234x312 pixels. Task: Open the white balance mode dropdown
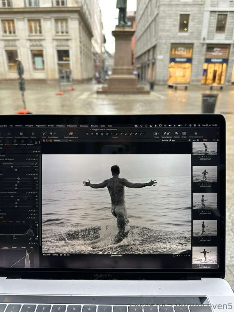click(18, 163)
